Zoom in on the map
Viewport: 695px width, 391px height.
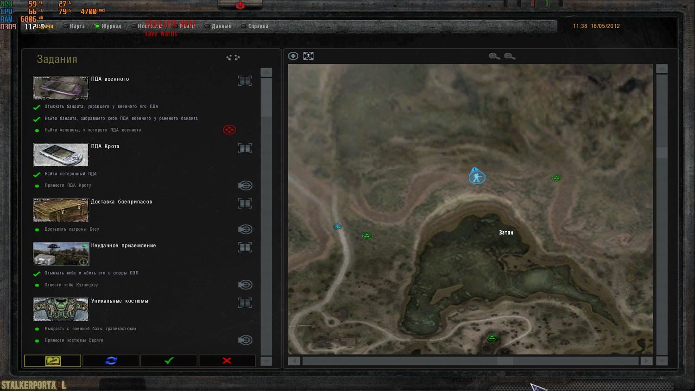(494, 57)
